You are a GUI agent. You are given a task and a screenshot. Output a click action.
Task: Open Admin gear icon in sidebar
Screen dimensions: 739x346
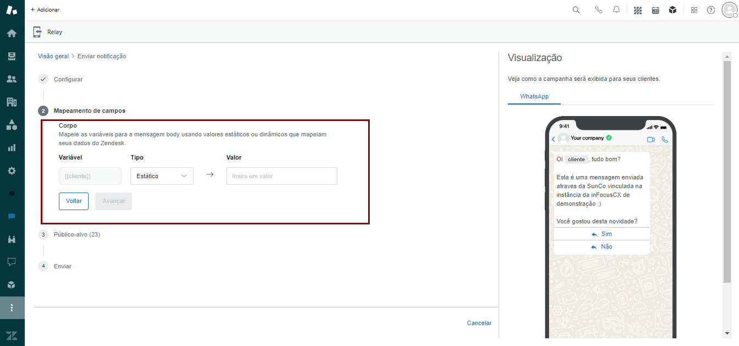pos(12,171)
